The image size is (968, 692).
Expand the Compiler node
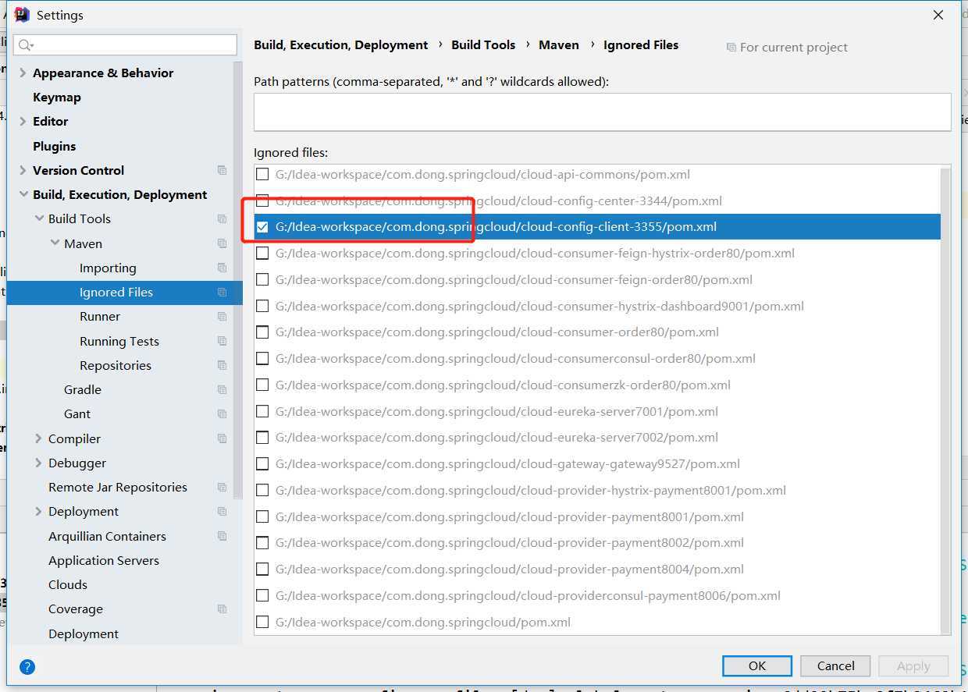[38, 438]
